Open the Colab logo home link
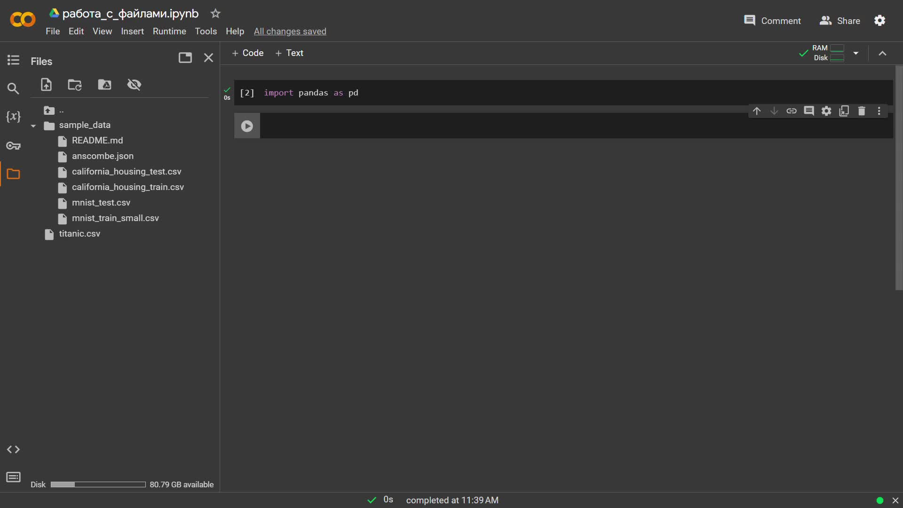This screenshot has height=508, width=903. coord(23,20)
